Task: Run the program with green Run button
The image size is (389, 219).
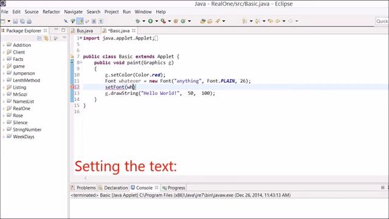Action: coord(150,21)
